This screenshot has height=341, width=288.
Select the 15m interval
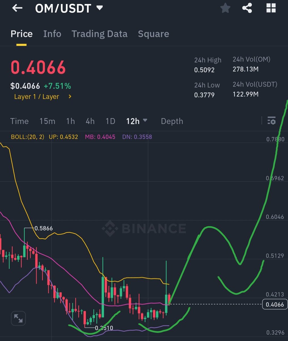point(47,121)
